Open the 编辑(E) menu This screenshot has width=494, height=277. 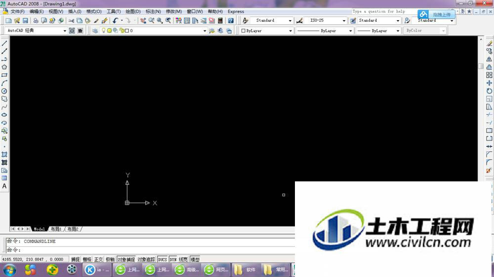tap(37, 11)
